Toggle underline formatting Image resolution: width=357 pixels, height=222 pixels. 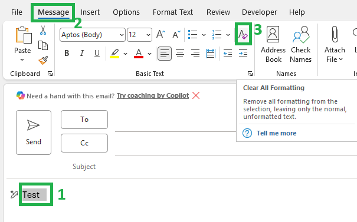point(97,54)
